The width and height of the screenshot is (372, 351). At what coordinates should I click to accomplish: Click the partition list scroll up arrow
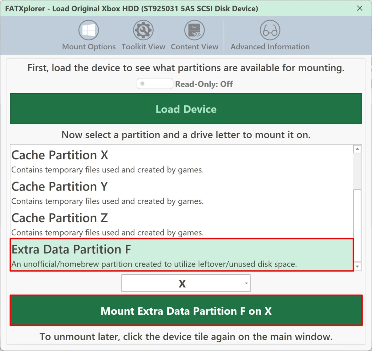tap(357, 149)
